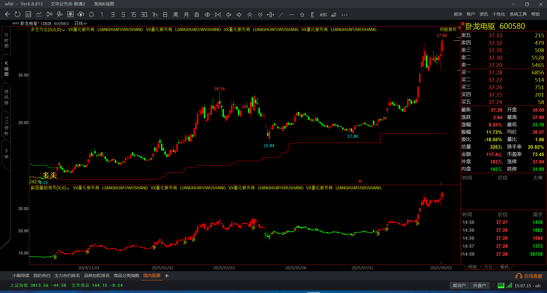
Task: Switch to the 15-minute period
Action: pyautogui.click(x=134, y=15)
